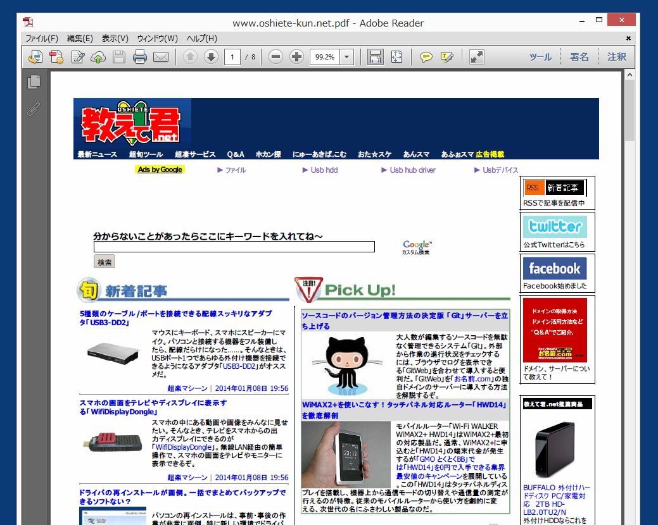Click the Ads by Google label
This screenshot has width=658, height=525.
(x=160, y=170)
